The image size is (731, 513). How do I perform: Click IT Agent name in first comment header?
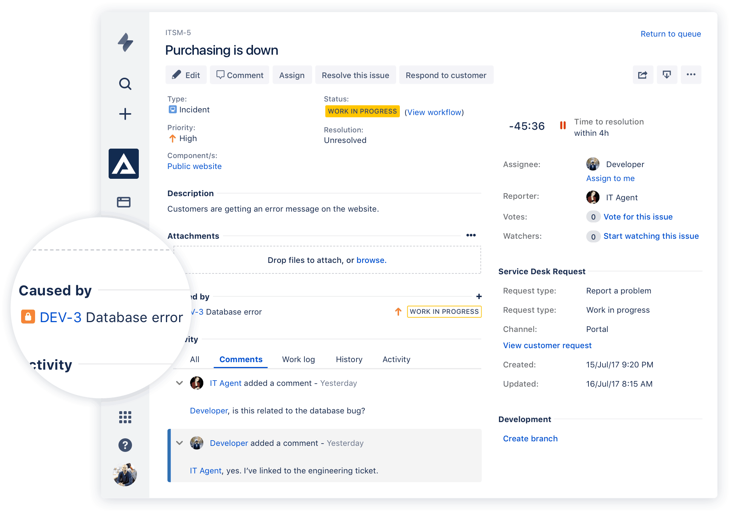(226, 383)
